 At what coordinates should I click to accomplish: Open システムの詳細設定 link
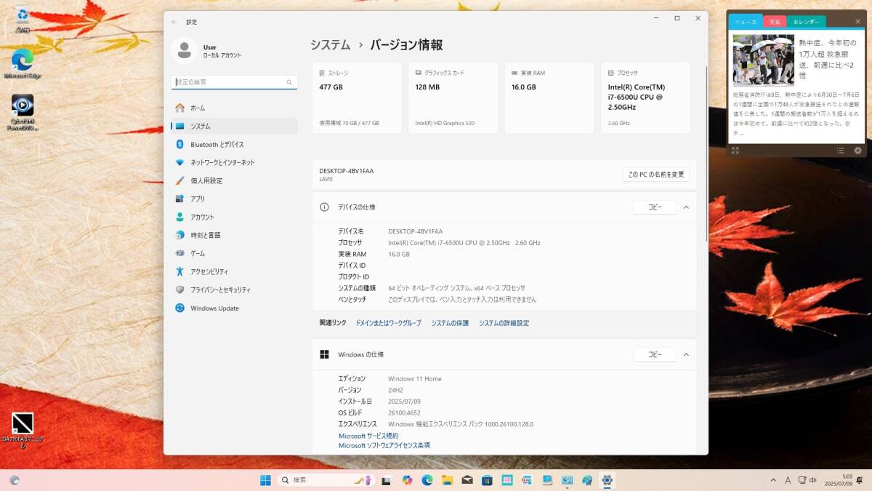[504, 323]
